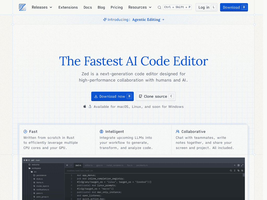The height and width of the screenshot is (200, 267).
Task: Click the download arrow icon in Download now
Action: pyautogui.click(x=96, y=96)
